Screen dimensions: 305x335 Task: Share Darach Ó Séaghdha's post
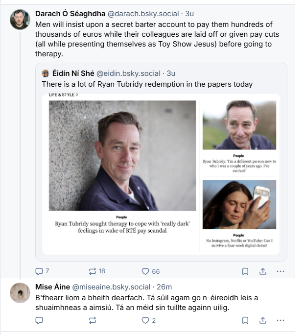262,271
